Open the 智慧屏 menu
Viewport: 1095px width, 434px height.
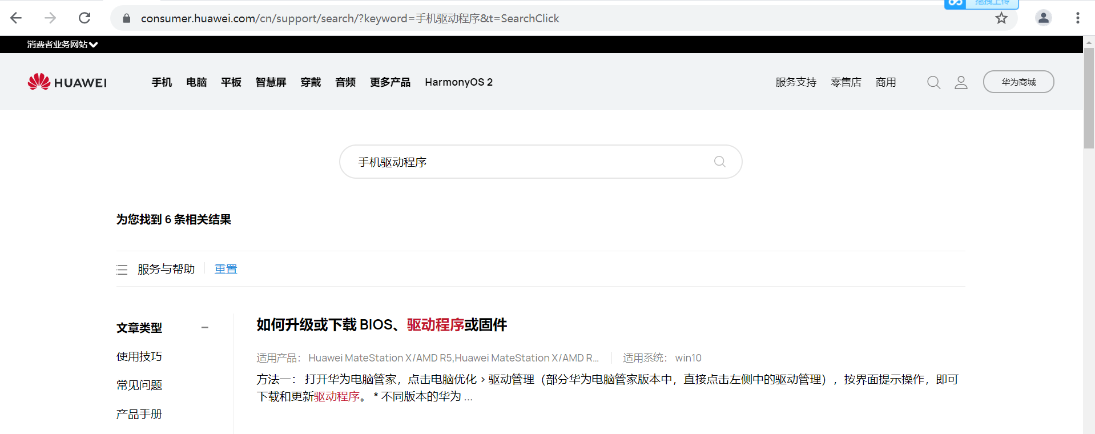271,82
